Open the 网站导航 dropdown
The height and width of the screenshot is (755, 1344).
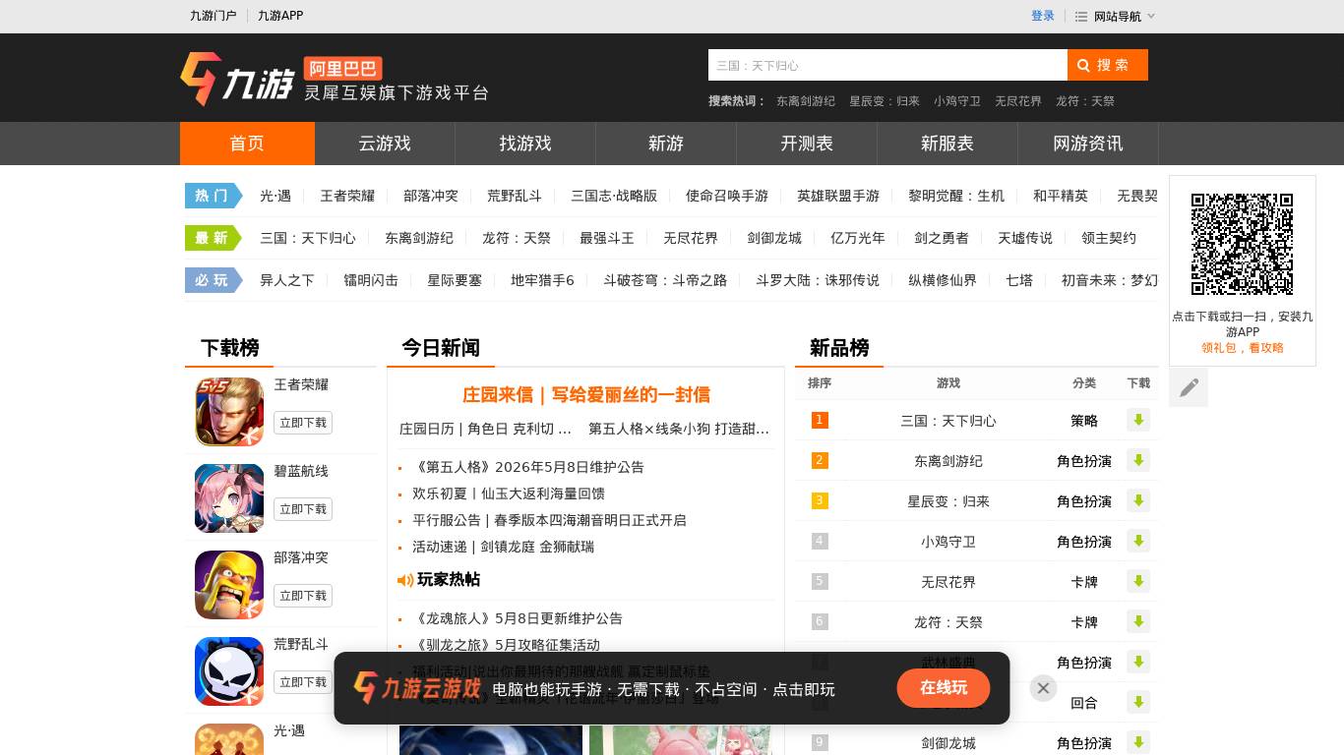click(x=1116, y=16)
